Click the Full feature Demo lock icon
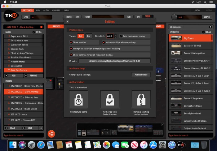The width and height of the screenshot is (217, 151). (x=78, y=100)
